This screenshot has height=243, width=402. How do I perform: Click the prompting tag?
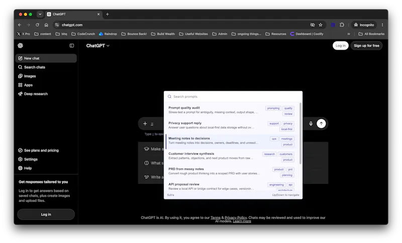[x=273, y=108]
